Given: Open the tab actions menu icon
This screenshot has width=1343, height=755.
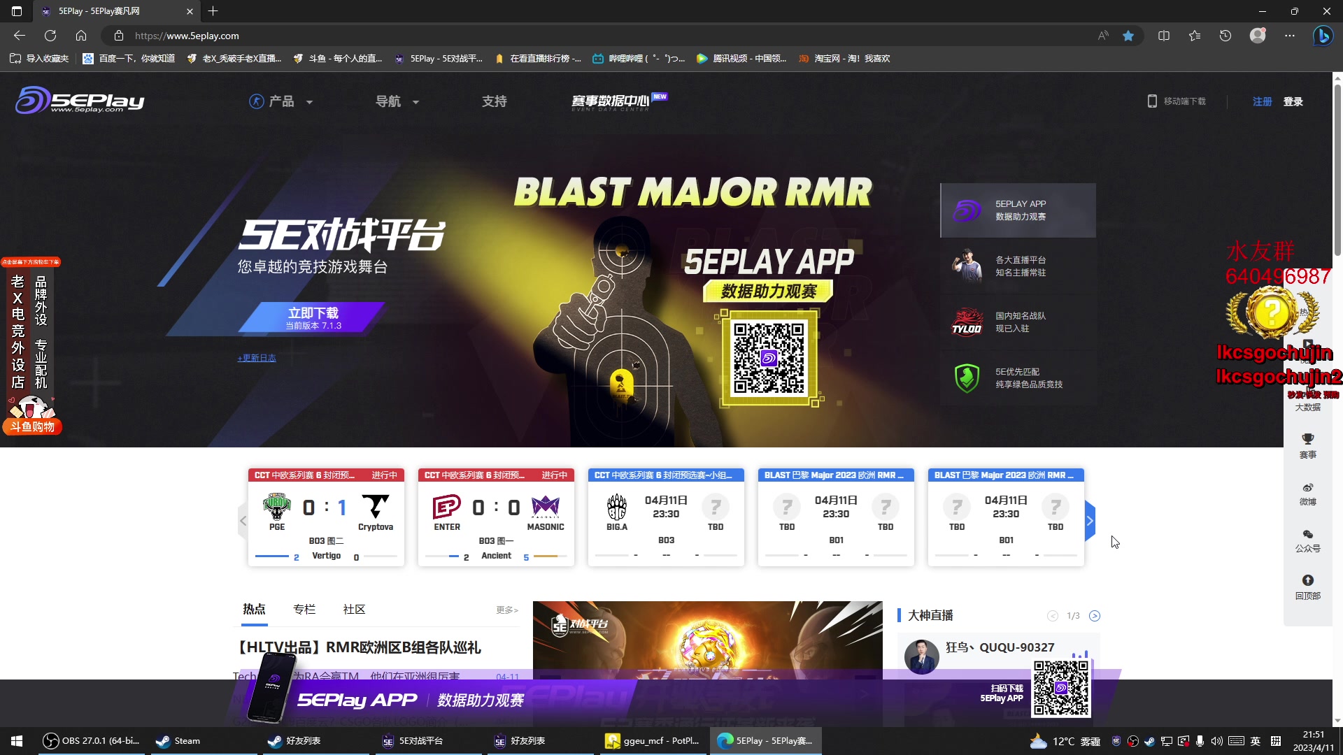Looking at the screenshot, I should tap(17, 11).
